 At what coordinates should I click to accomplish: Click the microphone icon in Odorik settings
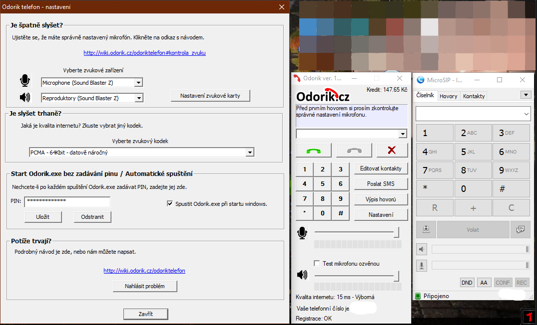[24, 81]
